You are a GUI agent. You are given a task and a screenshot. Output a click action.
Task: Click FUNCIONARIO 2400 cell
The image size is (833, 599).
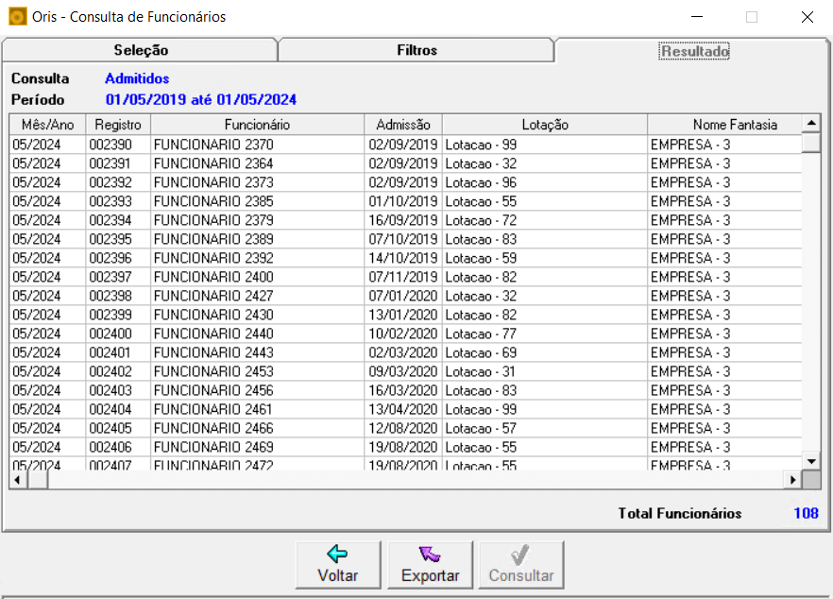click(x=257, y=277)
